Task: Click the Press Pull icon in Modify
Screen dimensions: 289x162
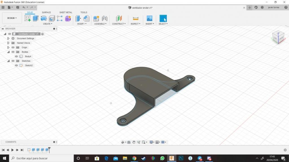Action: point(78,19)
